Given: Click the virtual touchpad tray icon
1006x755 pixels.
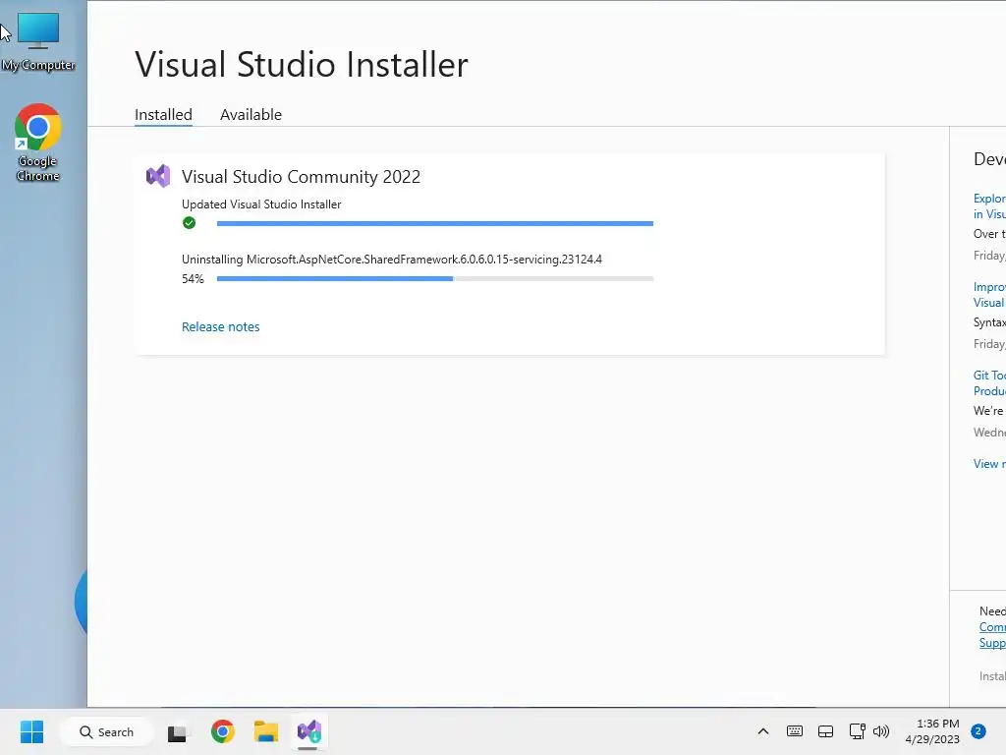Looking at the screenshot, I should click(825, 731).
